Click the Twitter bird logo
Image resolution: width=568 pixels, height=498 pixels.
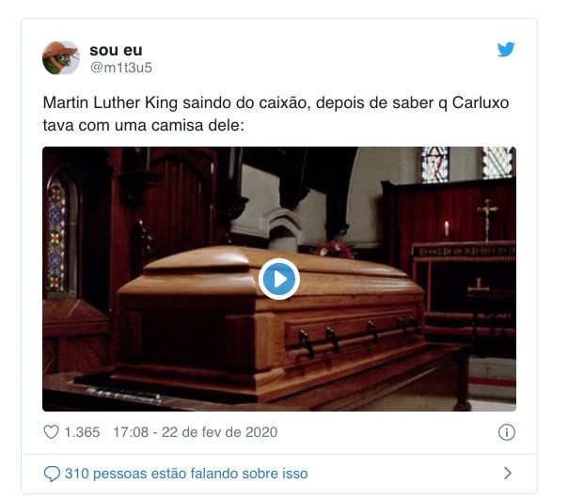pos(506,50)
